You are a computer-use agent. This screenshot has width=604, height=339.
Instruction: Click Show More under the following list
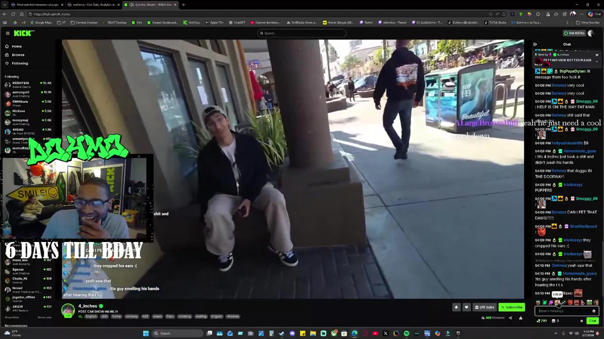pyautogui.click(x=12, y=317)
